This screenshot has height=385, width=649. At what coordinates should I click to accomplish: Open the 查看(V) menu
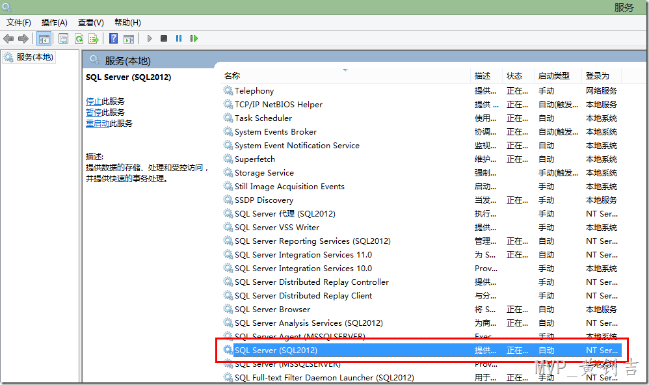click(90, 22)
